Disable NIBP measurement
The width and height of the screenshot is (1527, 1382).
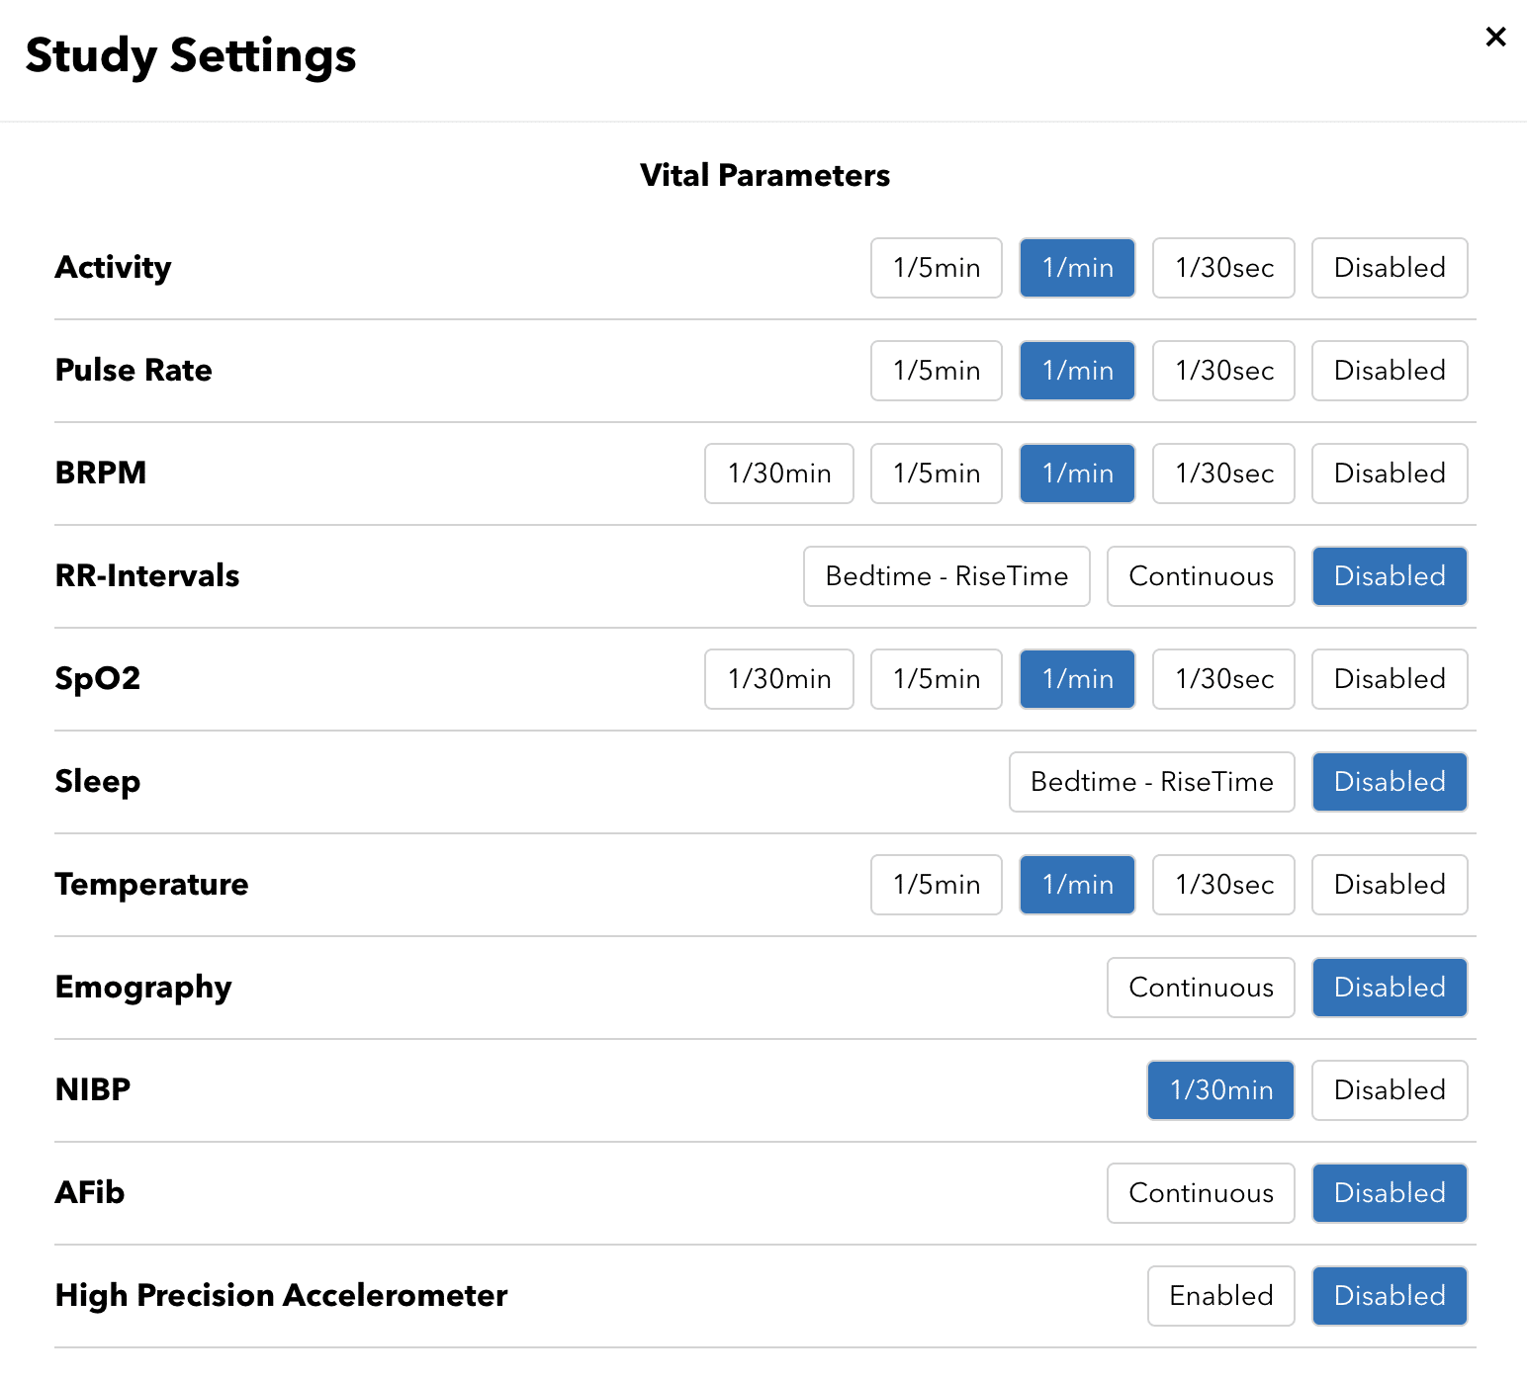(x=1389, y=1090)
